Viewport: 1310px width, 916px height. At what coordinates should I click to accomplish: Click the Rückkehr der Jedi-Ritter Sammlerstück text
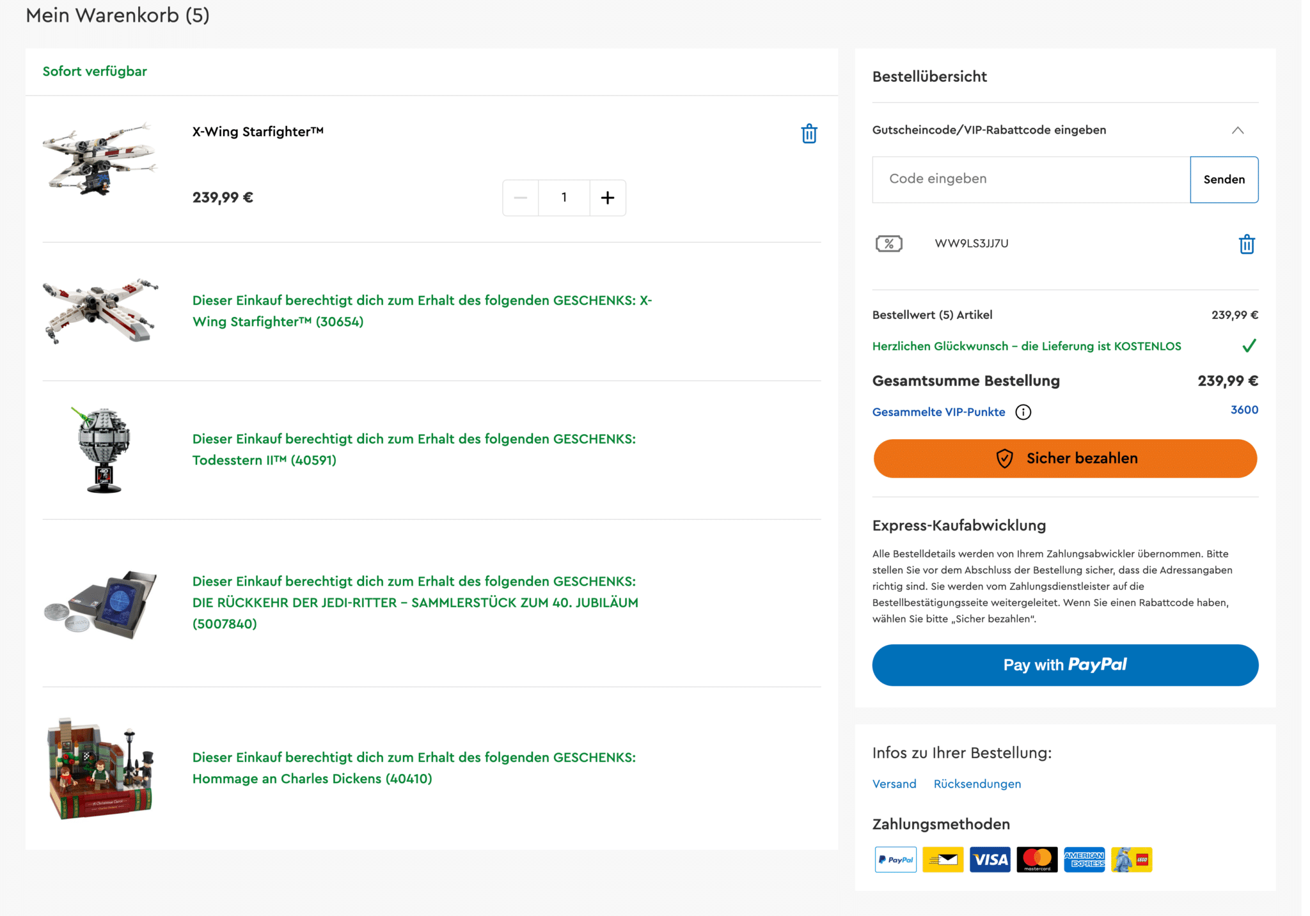pyautogui.click(x=415, y=603)
